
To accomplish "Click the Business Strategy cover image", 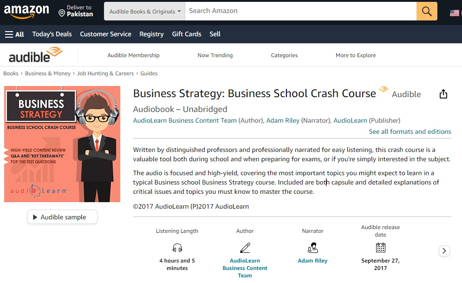I will click(x=62, y=144).
